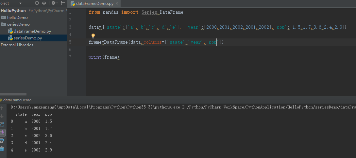Open the Project panel settings gear
Image resolution: width=356 pixels, height=158 pixels.
coord(54,3)
